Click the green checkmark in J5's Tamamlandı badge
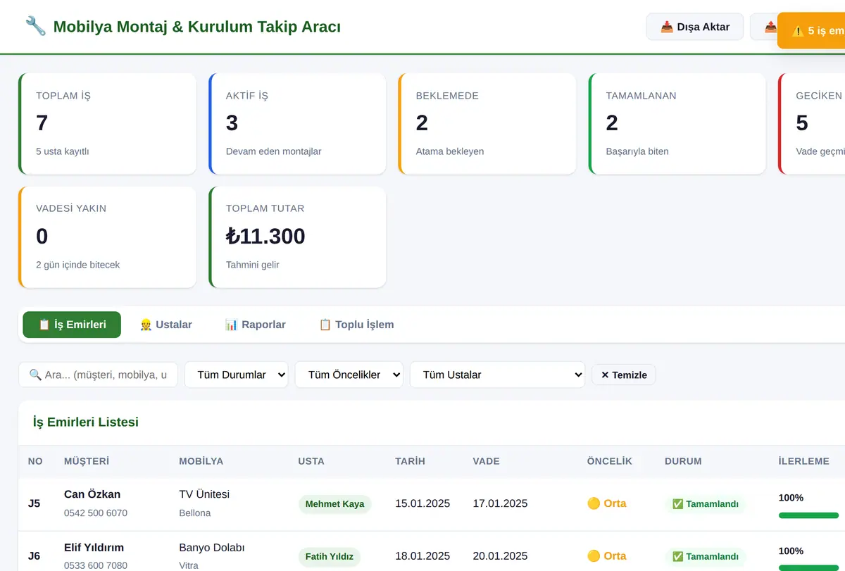This screenshot has height=571, width=845. click(678, 504)
